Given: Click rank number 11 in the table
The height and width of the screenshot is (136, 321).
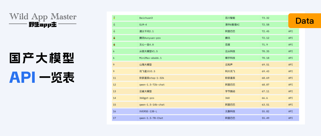Looking at the screenshot, I should 114,78.
